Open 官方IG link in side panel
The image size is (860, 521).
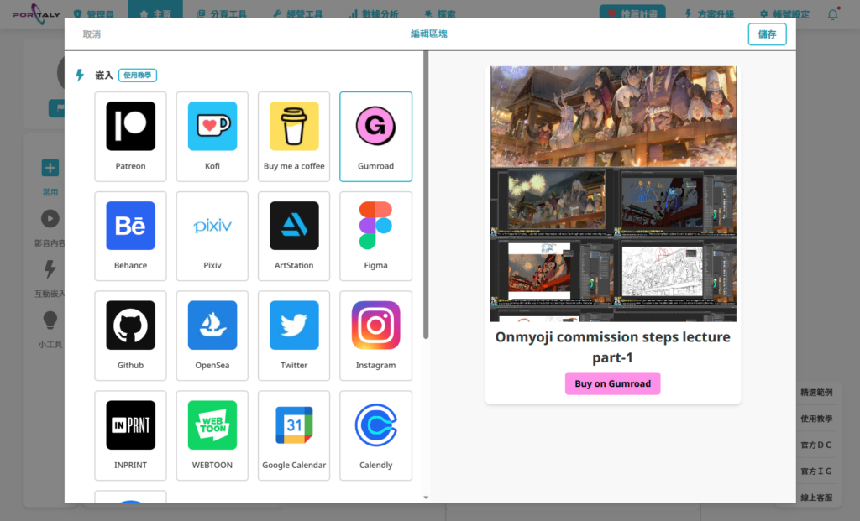816,472
